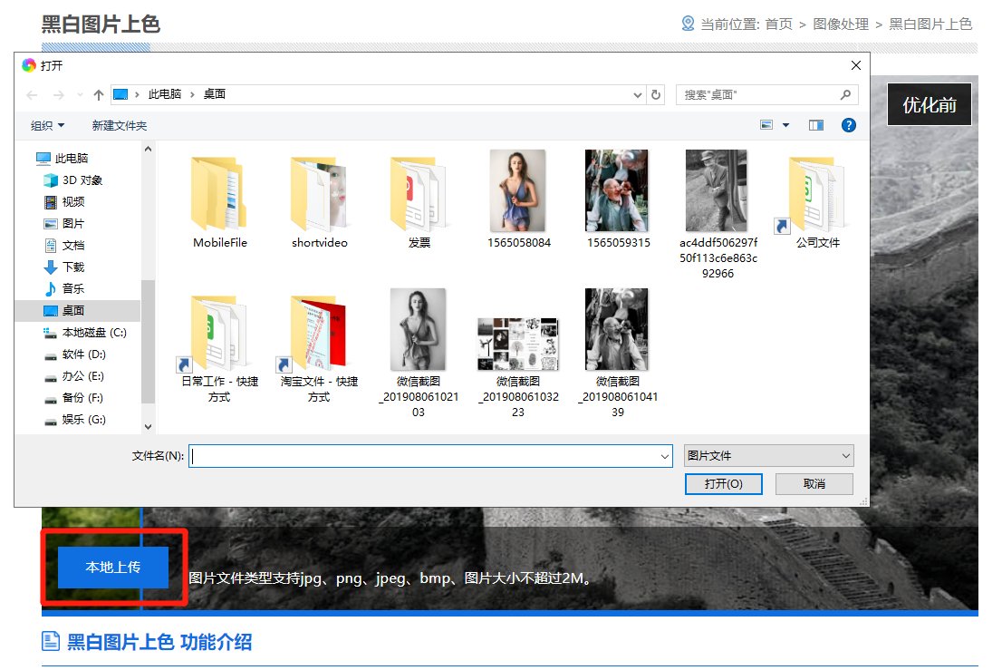
Task: Click the 取消 button
Action: tap(814, 484)
